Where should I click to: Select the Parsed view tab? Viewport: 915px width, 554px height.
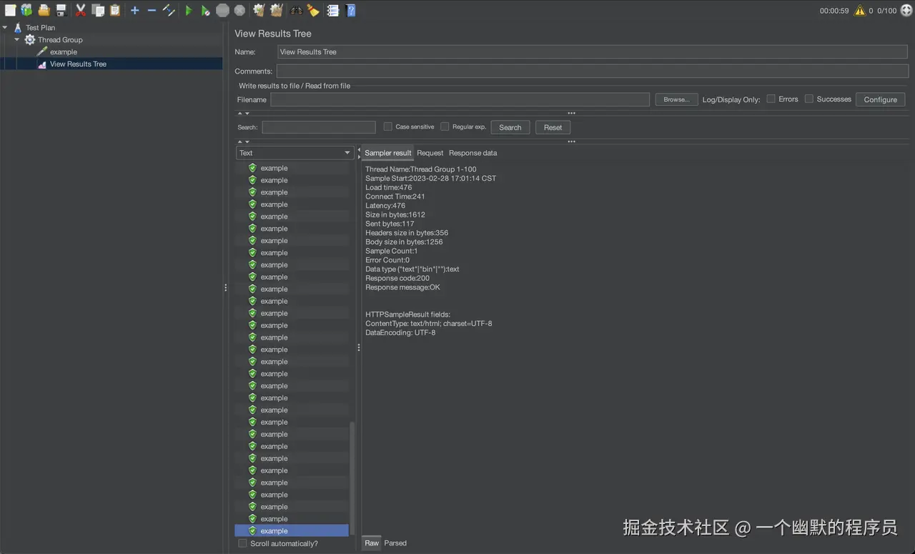[395, 543]
